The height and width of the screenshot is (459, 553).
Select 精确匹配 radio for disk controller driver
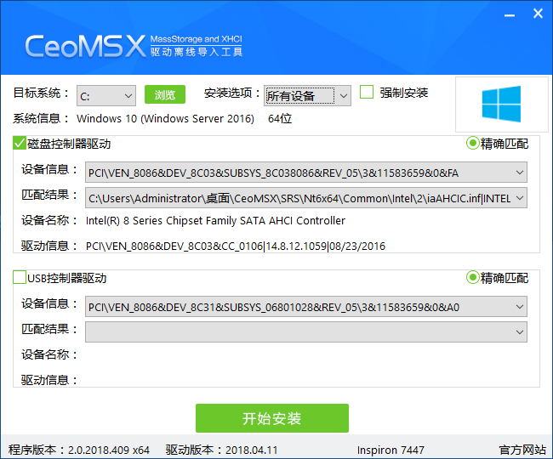472,144
